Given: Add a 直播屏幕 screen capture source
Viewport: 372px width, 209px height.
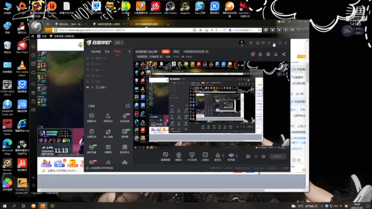Looking at the screenshot, I should coord(166,157).
